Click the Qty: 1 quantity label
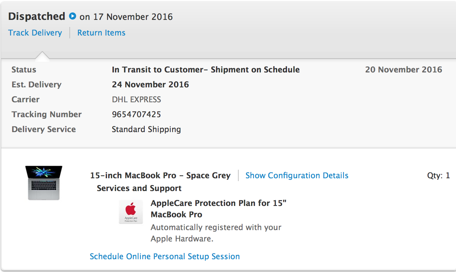Image resolution: width=456 pixels, height=272 pixels. tap(438, 175)
